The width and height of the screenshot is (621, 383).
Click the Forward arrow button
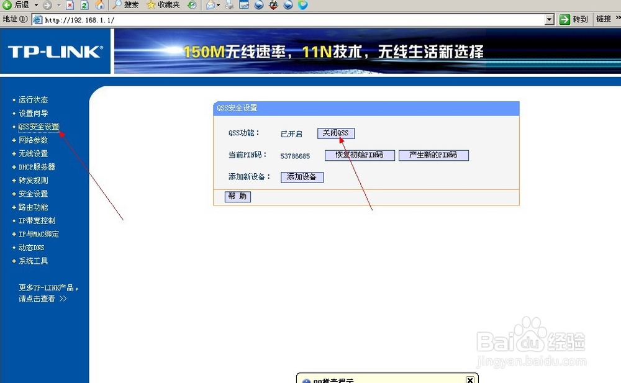(47, 5)
